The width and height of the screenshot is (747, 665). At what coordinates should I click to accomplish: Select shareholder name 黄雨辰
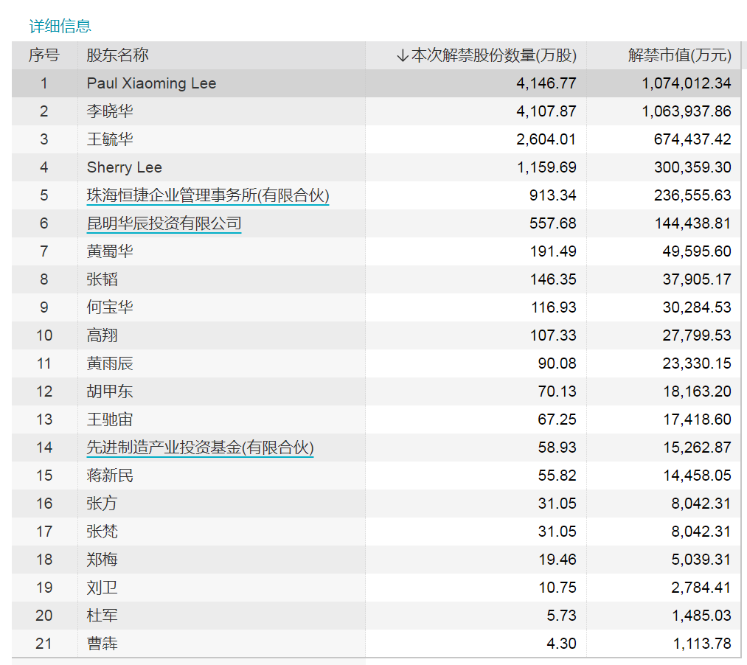point(110,363)
